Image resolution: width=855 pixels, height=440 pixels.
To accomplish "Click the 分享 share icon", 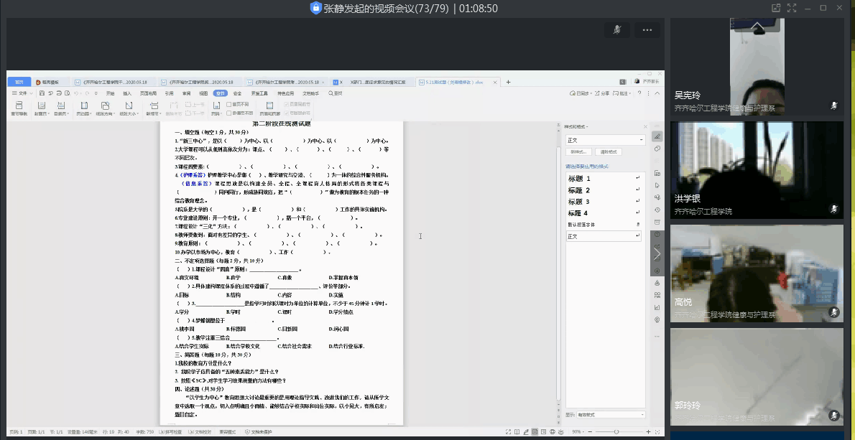I will pos(602,93).
